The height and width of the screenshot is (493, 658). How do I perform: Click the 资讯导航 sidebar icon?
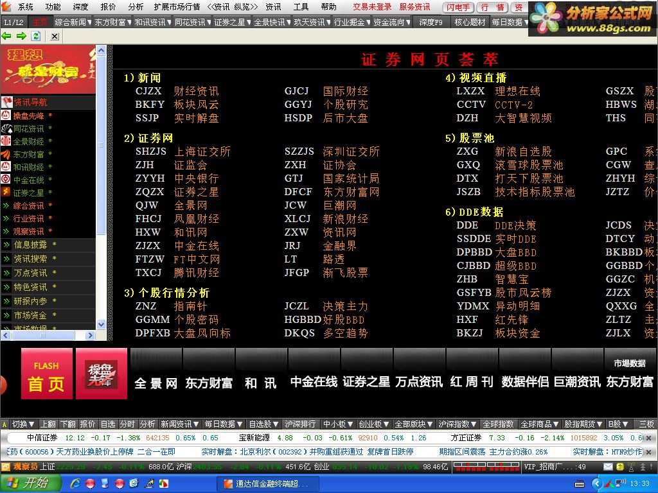point(6,102)
